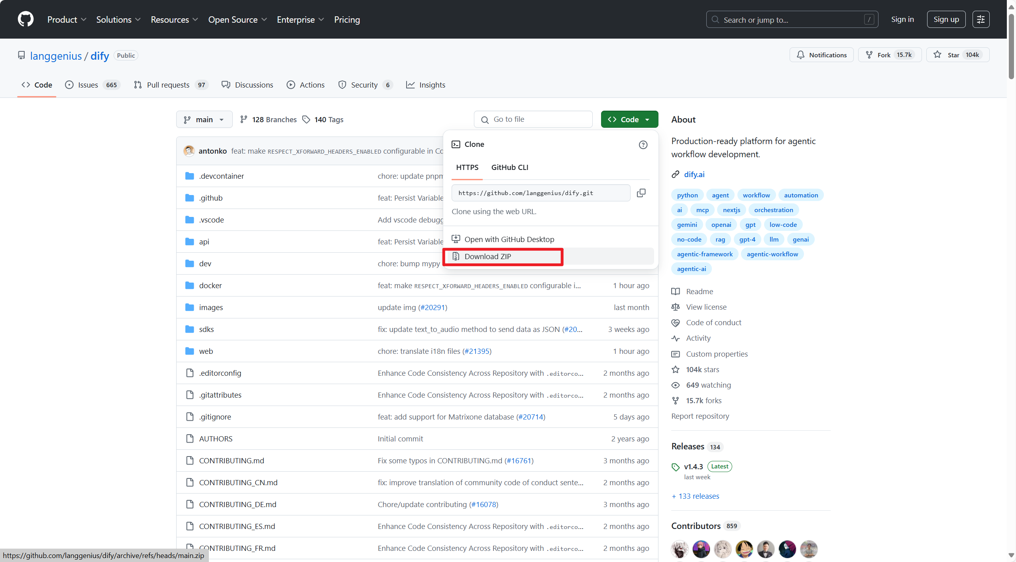Switch to the Insights tab
This screenshot has height=562, width=1016.
tap(426, 85)
